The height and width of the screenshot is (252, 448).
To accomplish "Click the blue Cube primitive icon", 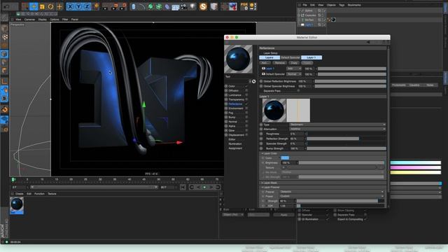I will click(134, 6).
